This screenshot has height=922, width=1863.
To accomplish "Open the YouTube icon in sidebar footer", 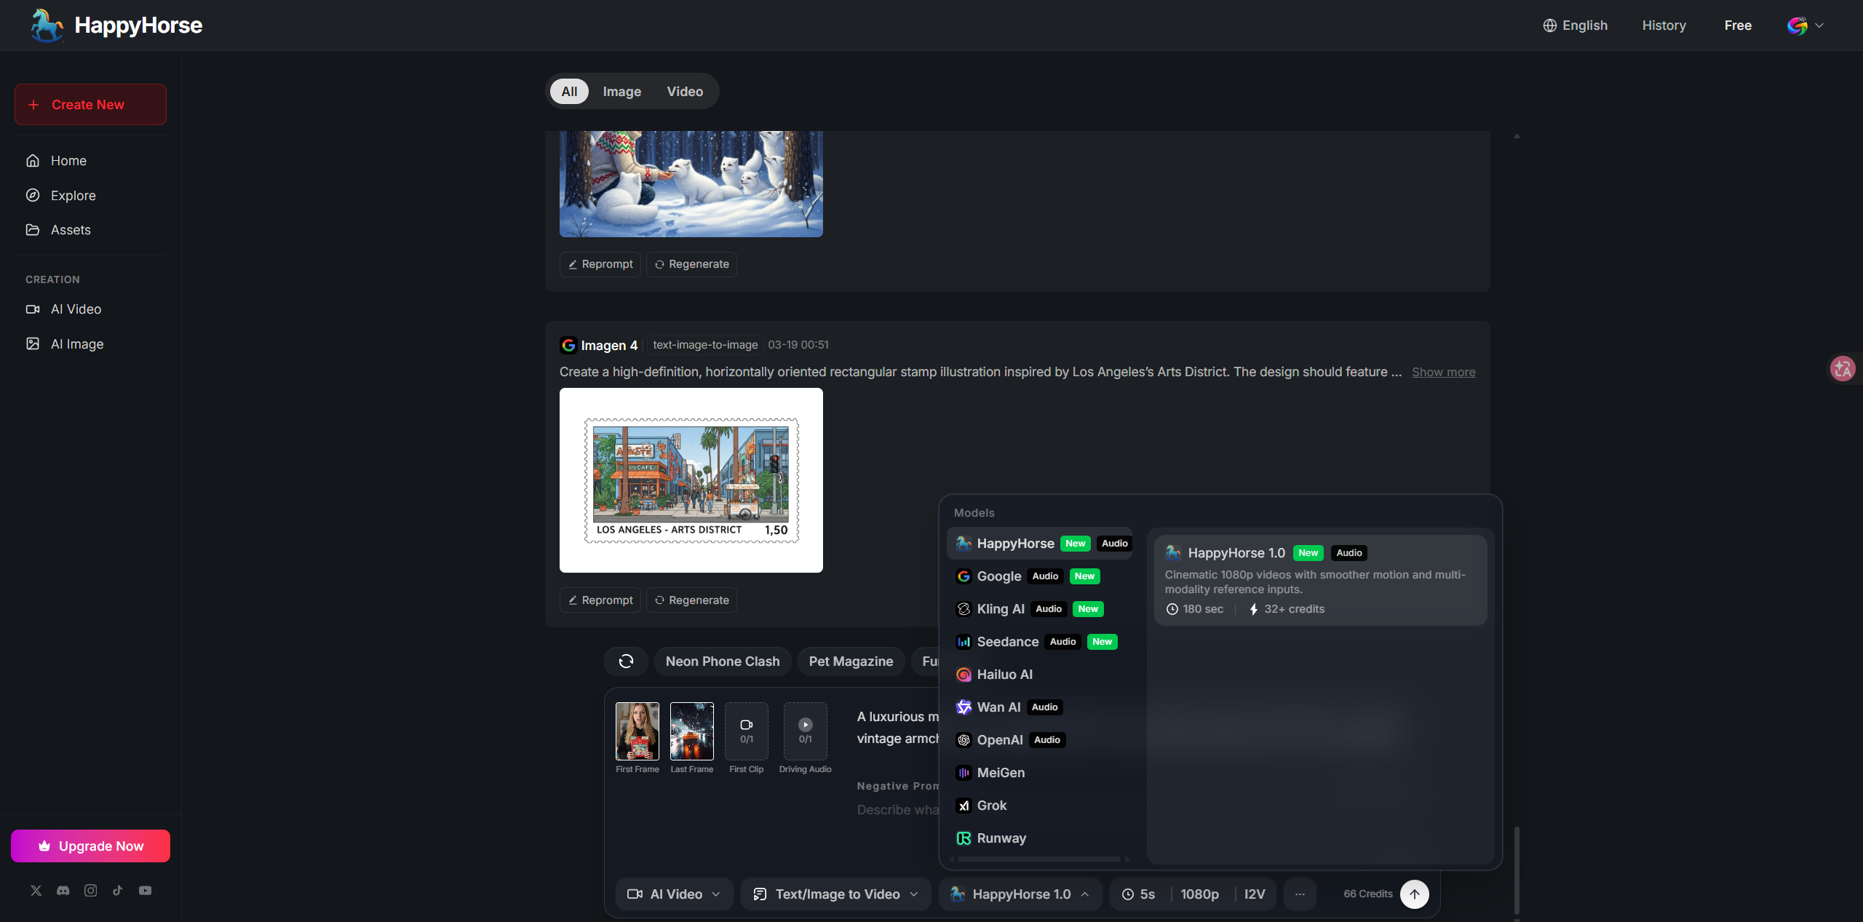I will 145,890.
